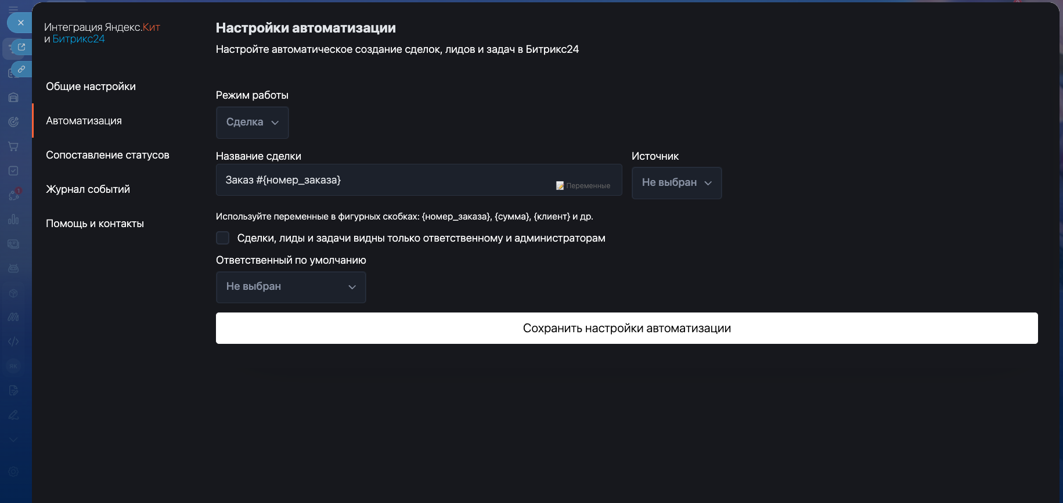
Task: Open the checkmark tasks icon in the sidebar
Action: point(13,171)
